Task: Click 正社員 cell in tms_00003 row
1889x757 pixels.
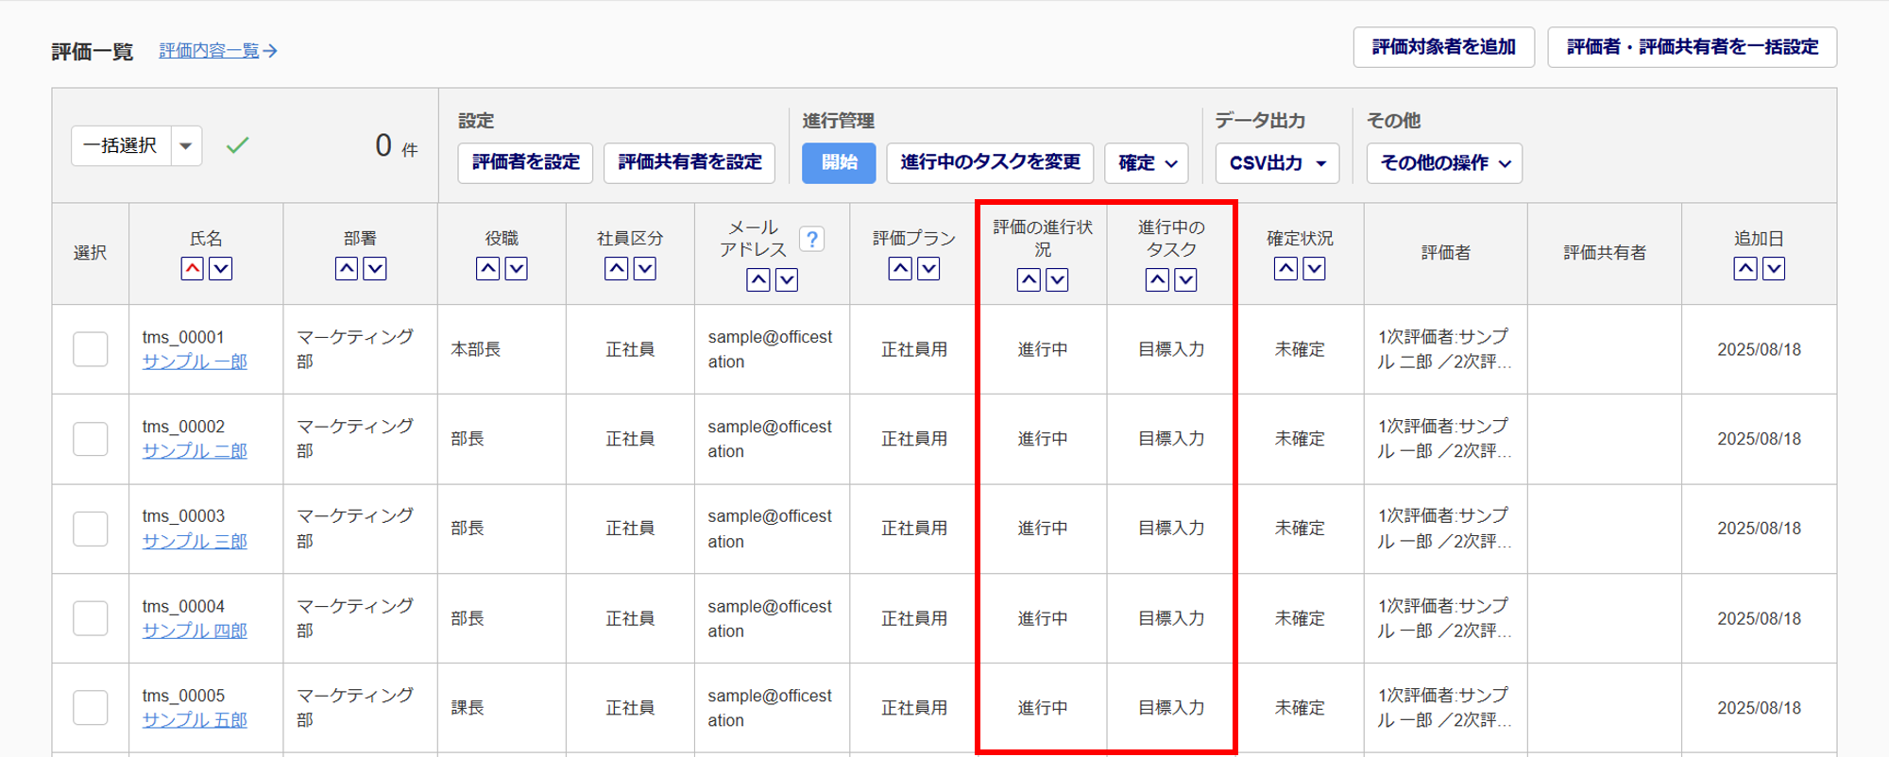Action: [630, 529]
